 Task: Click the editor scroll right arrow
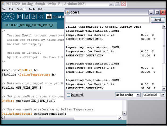[x=120, y=118]
